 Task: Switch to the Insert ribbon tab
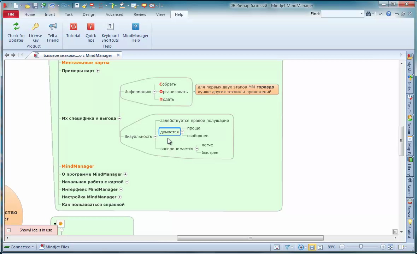(50, 14)
